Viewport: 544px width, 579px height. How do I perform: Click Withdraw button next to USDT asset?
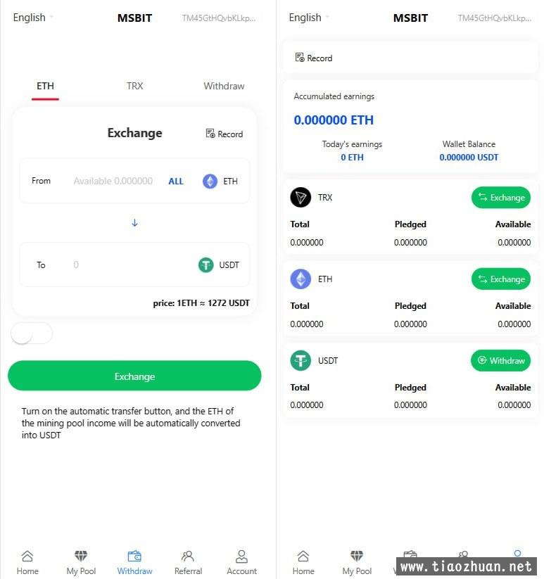pyautogui.click(x=501, y=360)
